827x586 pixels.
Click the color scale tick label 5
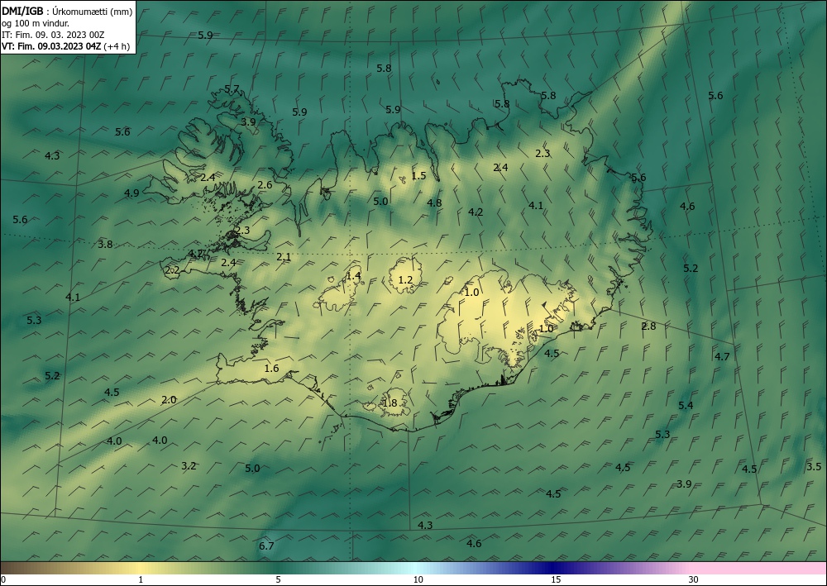click(x=278, y=580)
